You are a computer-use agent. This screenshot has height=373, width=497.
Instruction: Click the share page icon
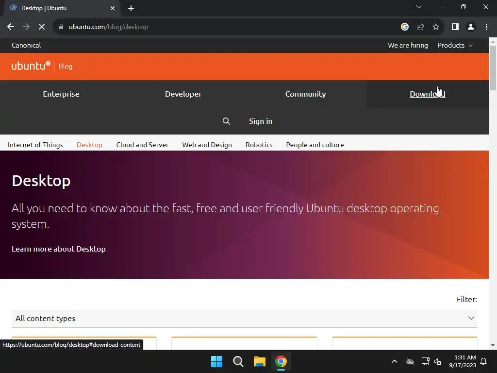[x=420, y=27]
